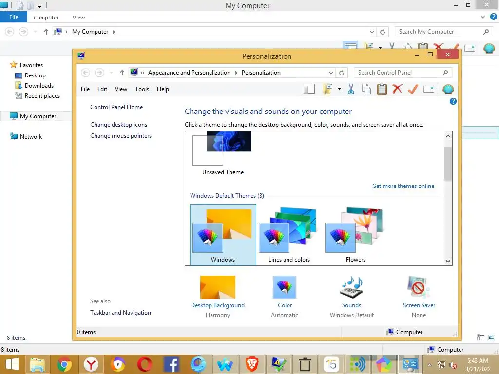Click Change desktop icons link

coord(119,125)
